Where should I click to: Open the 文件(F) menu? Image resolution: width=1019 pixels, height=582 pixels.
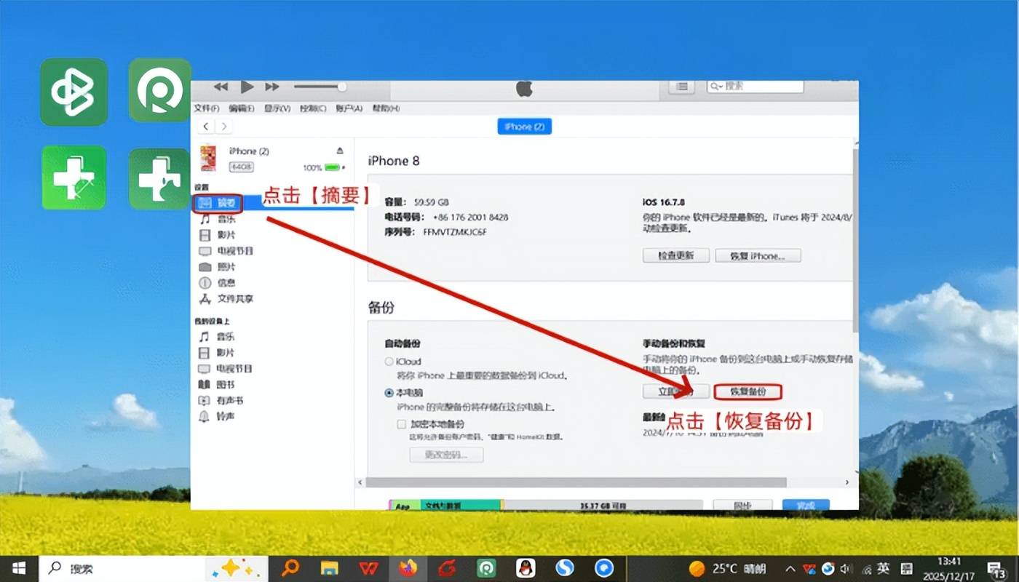pos(207,108)
